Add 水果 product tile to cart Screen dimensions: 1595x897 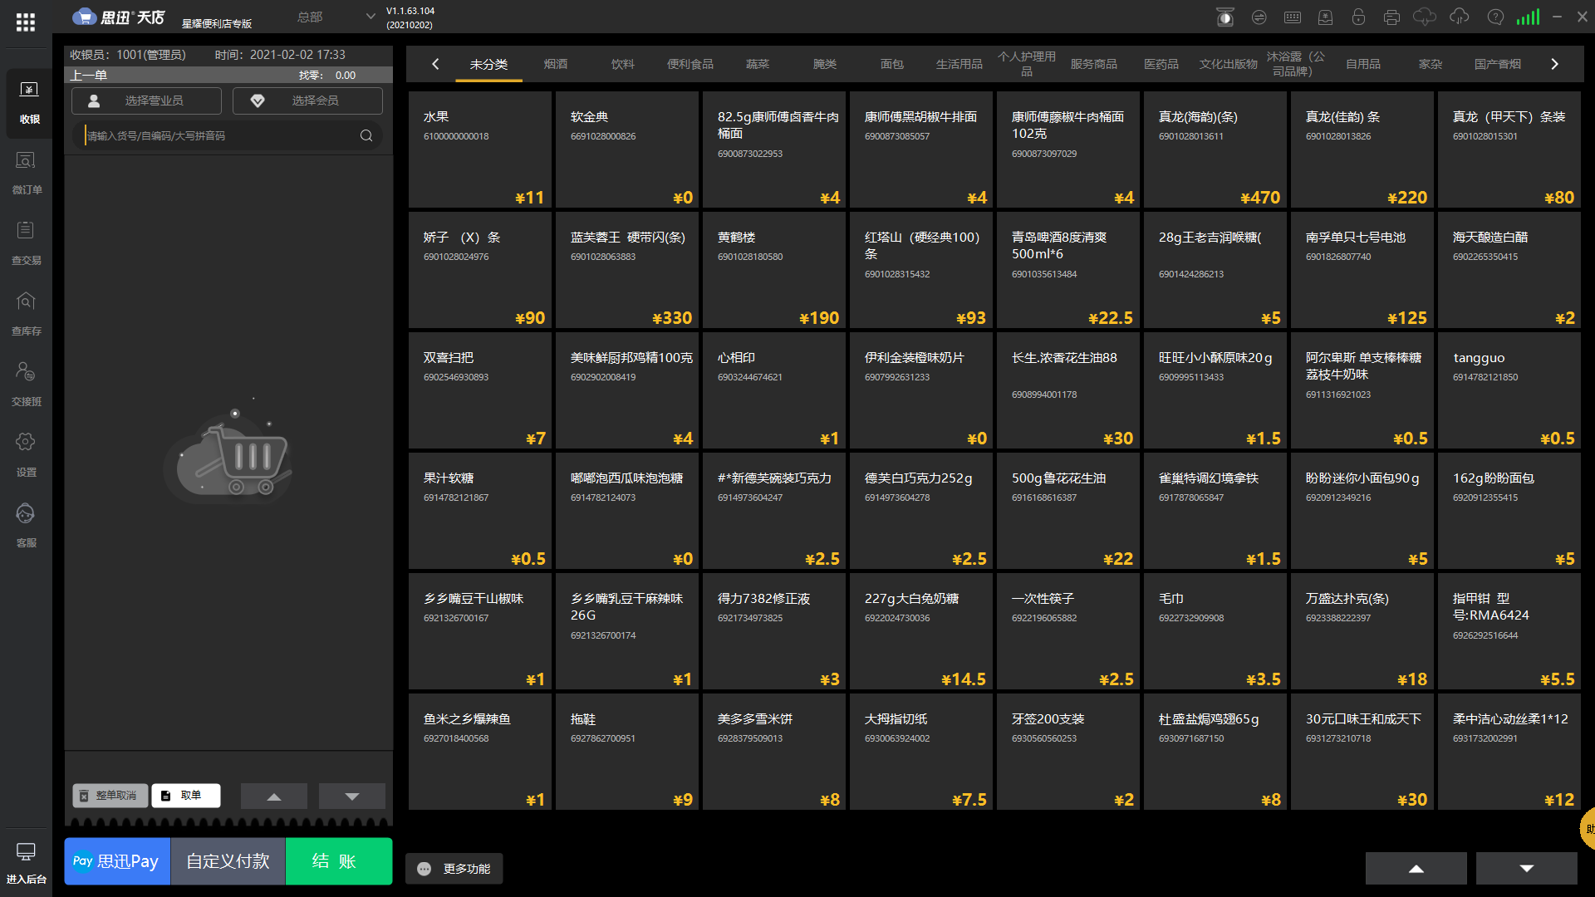click(x=480, y=149)
